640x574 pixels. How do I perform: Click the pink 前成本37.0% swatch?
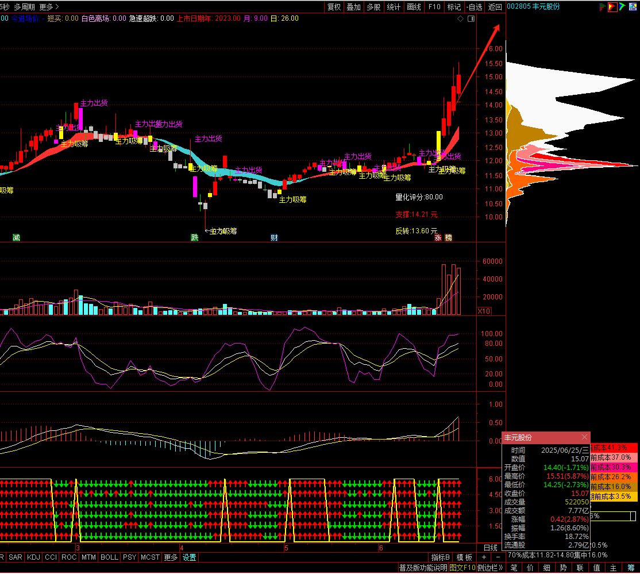coord(614,457)
